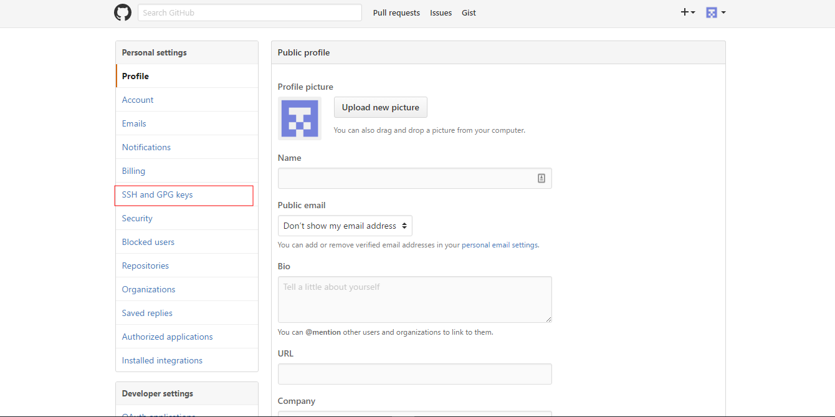Viewport: 835px width, 417px height.
Task: Go to Notifications settings
Action: tap(146, 147)
